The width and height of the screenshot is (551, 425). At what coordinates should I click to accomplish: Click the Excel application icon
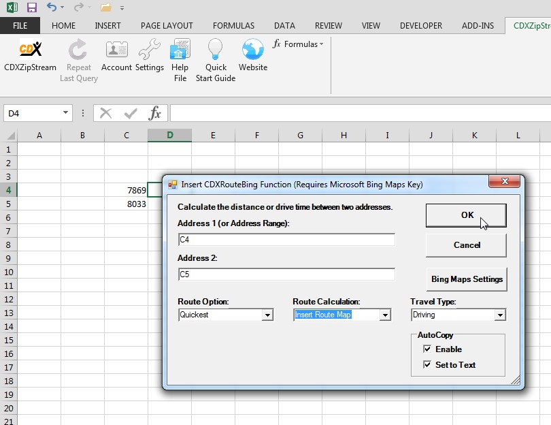pyautogui.click(x=12, y=7)
